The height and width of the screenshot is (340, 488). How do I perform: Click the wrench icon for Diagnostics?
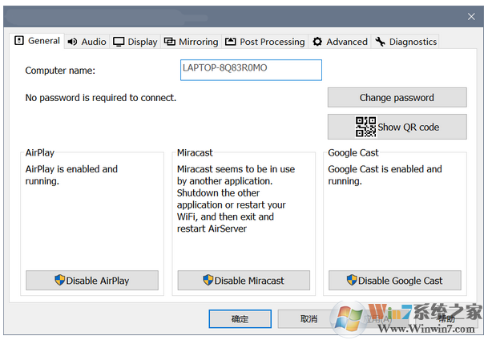[x=380, y=42]
